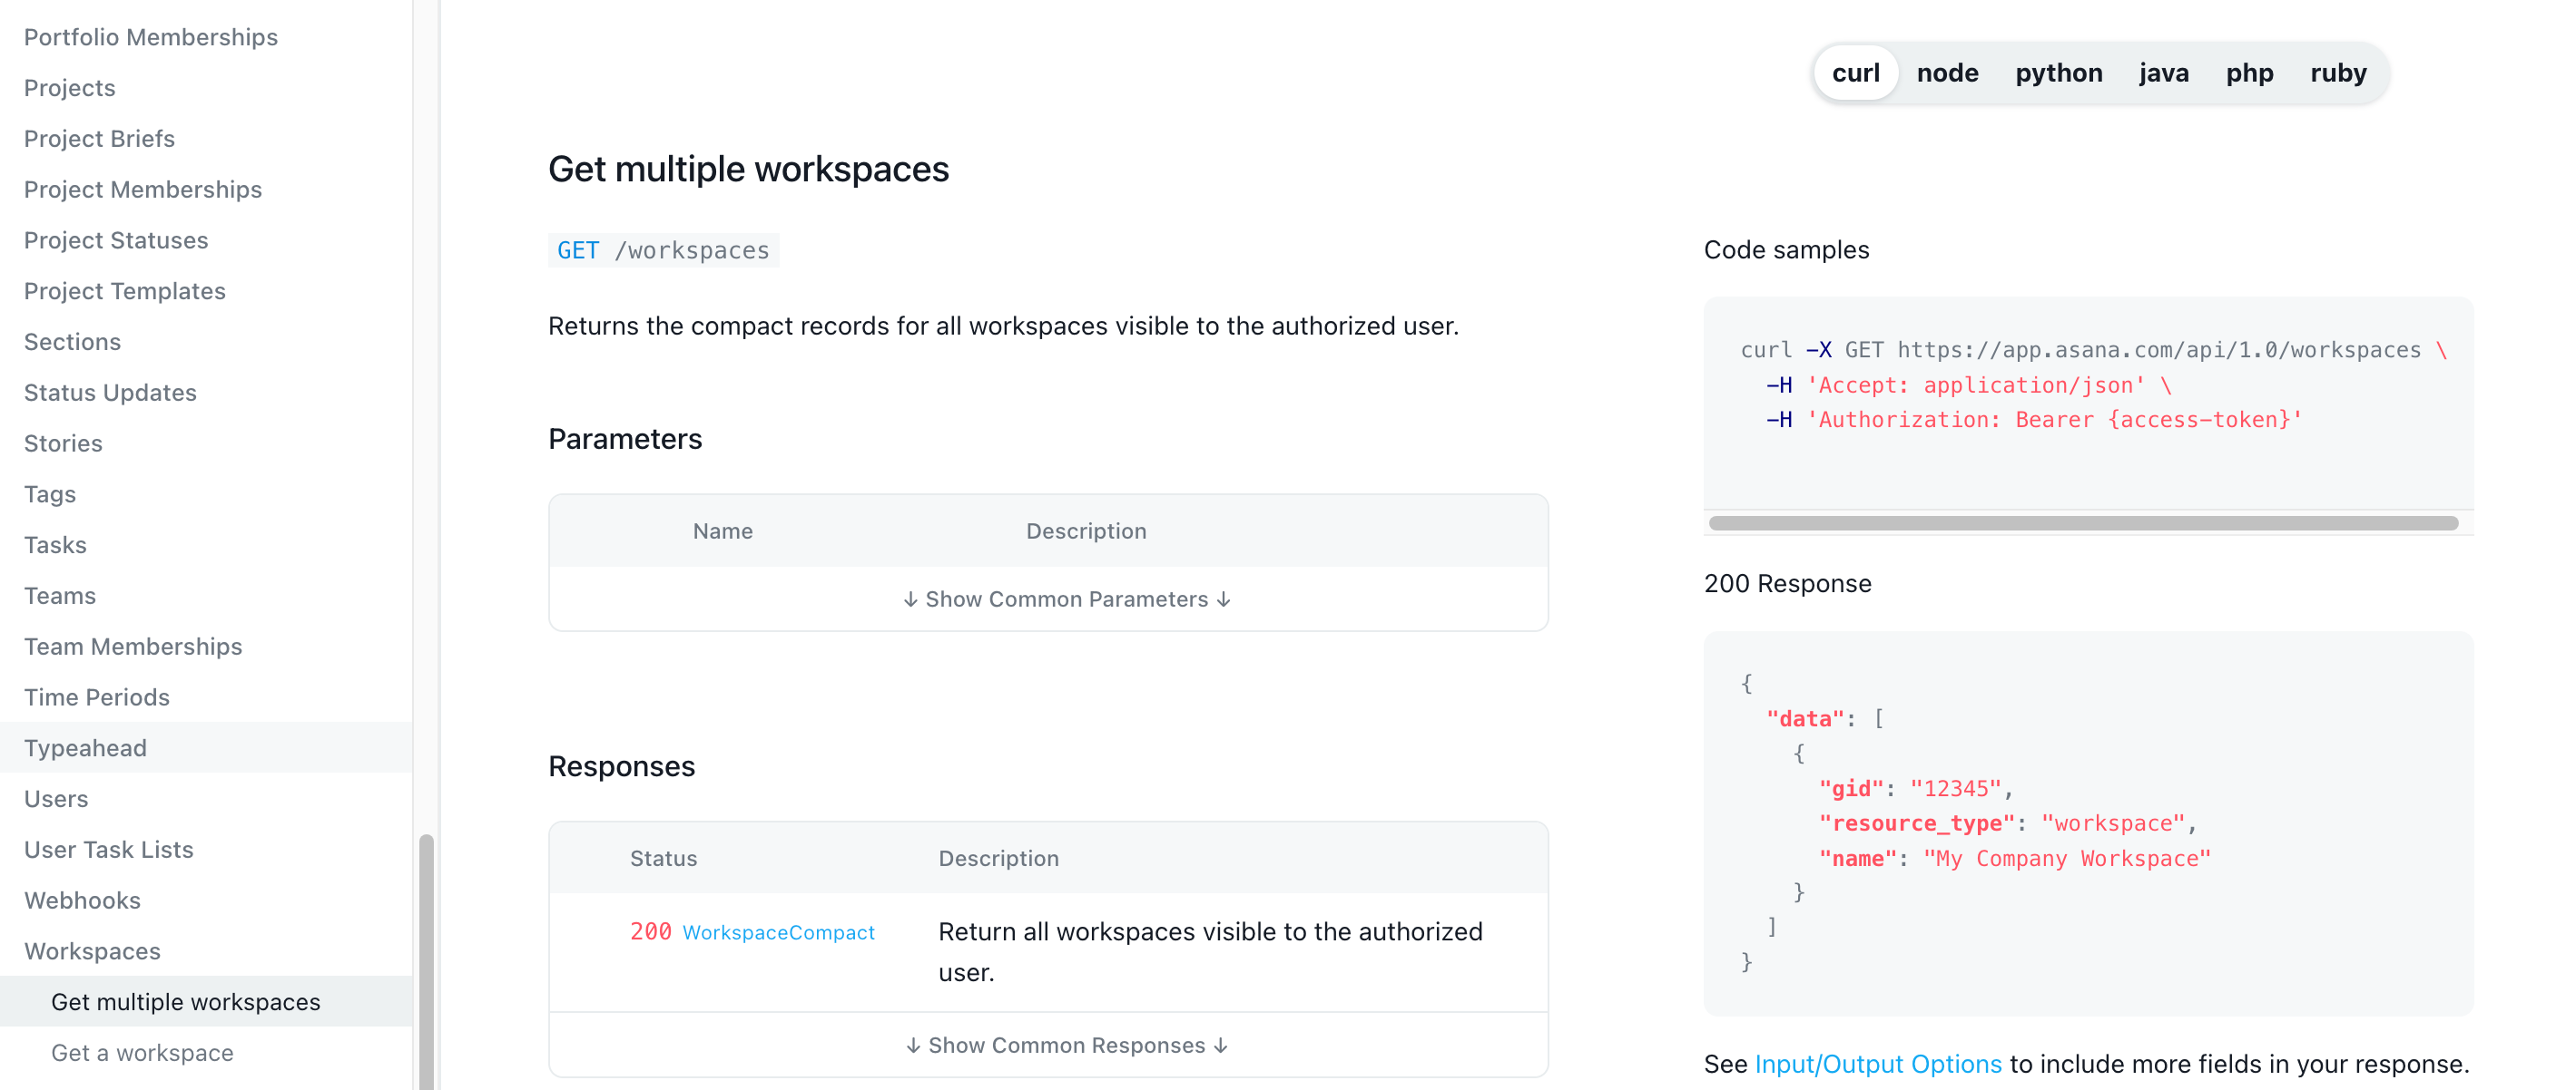The height and width of the screenshot is (1090, 2576).
Task: Switch code sample to python
Action: 2058,73
